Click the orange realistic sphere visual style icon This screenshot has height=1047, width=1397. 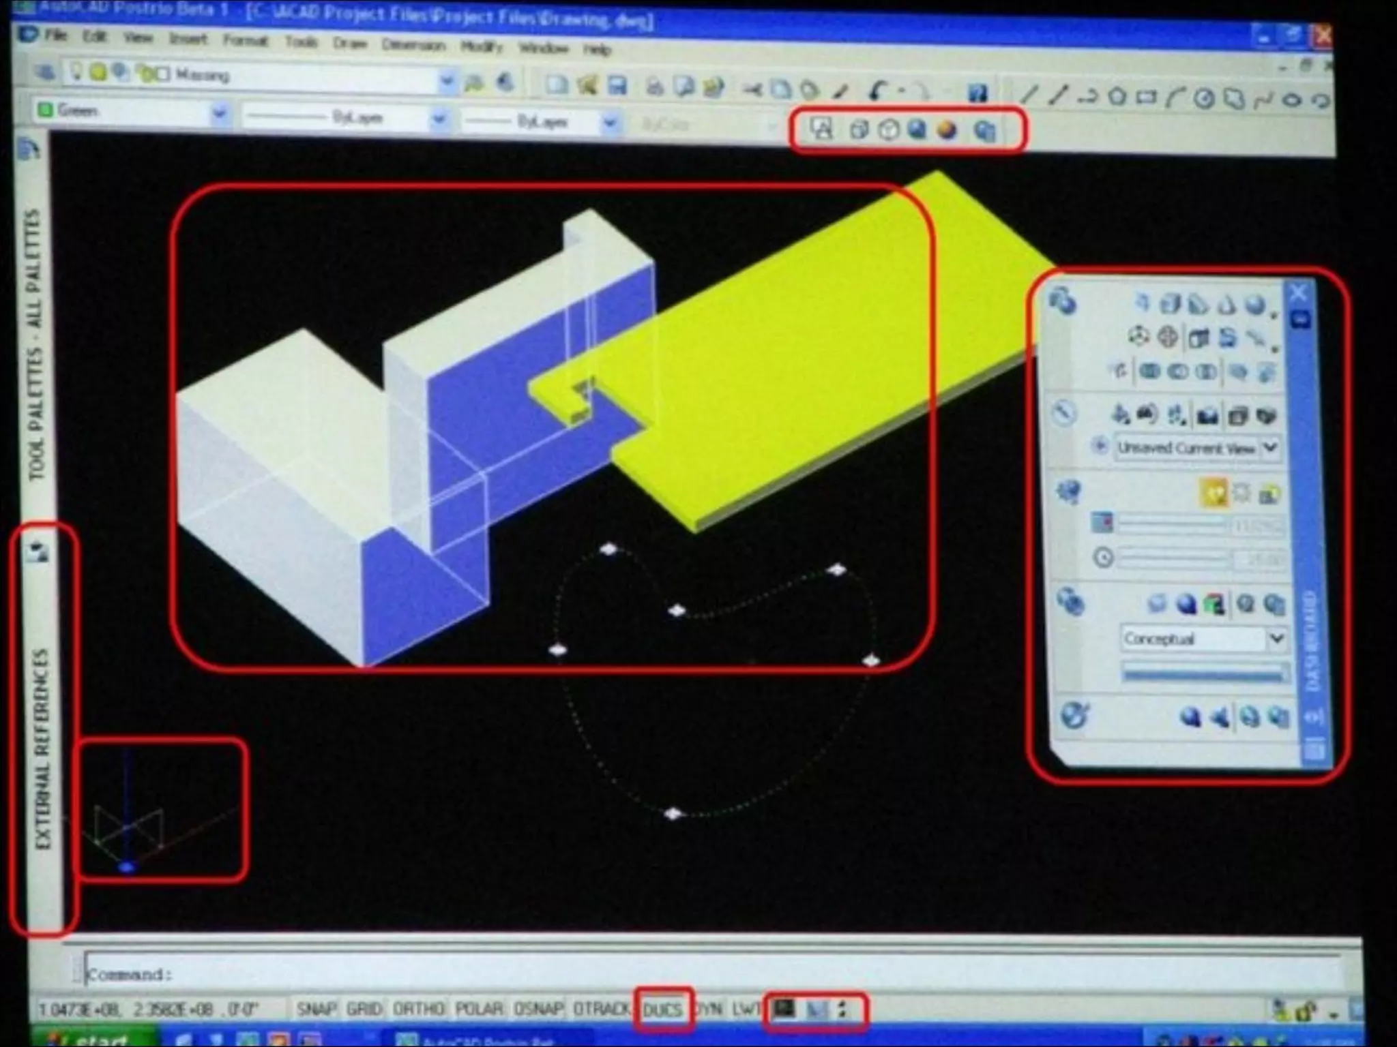[x=947, y=130]
